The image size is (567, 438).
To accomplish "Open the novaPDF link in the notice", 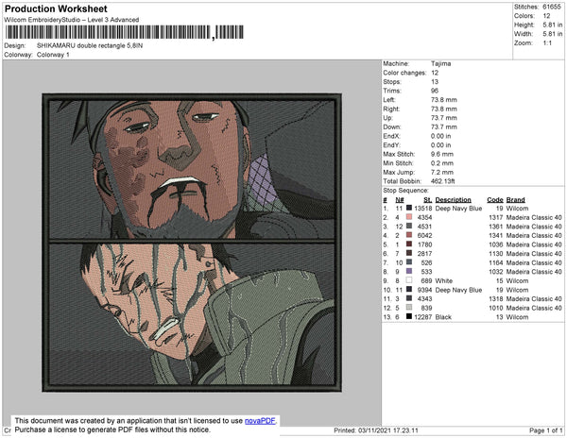I will point(260,421).
